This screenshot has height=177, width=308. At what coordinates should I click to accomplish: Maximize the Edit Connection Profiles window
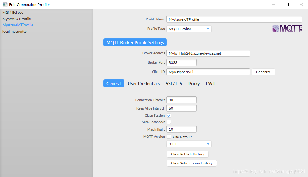pyautogui.click(x=287, y=4)
